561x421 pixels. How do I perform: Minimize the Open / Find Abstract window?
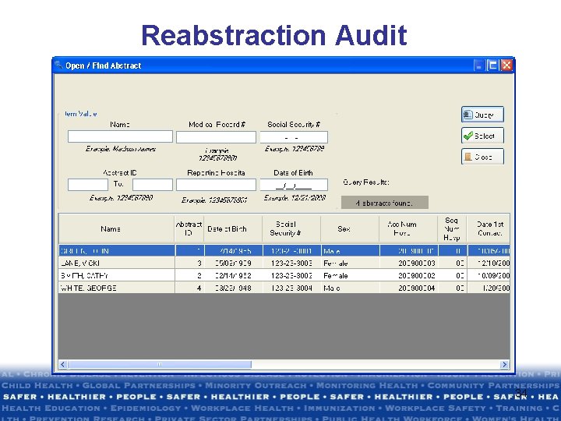pos(478,65)
